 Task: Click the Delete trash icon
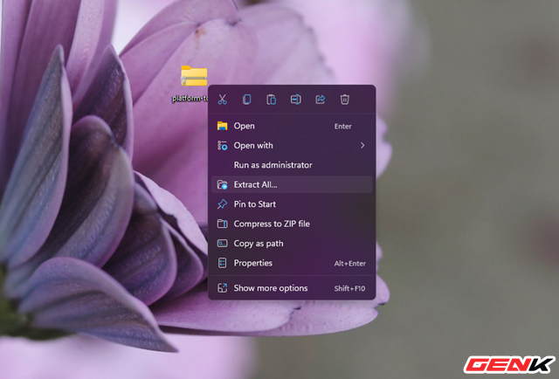point(344,100)
